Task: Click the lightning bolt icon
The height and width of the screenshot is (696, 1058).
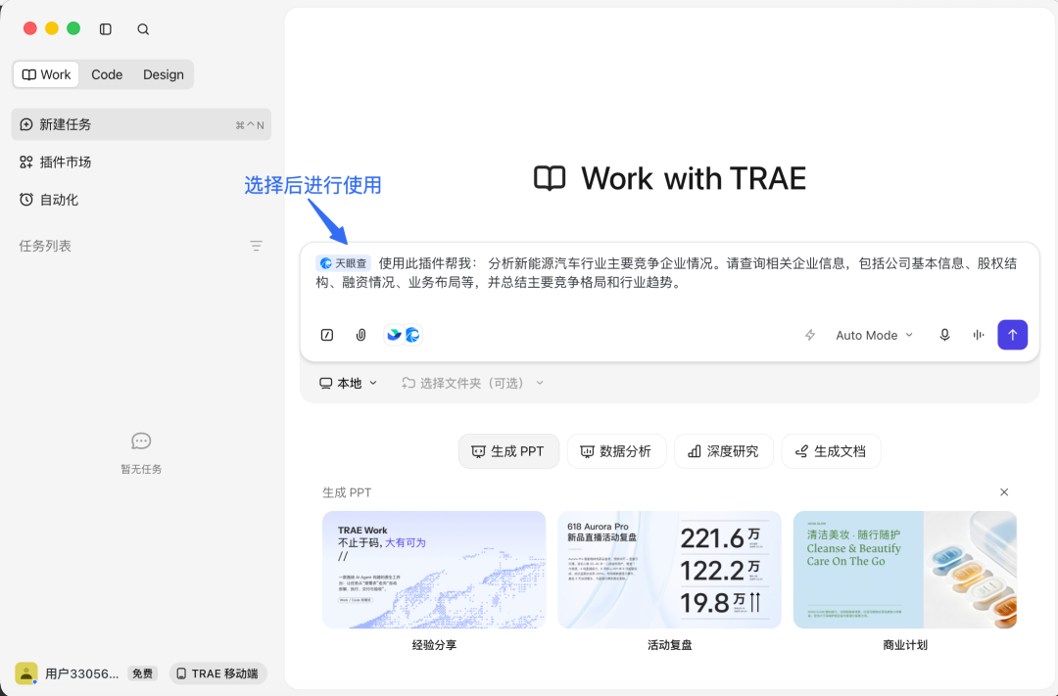Action: pos(810,335)
